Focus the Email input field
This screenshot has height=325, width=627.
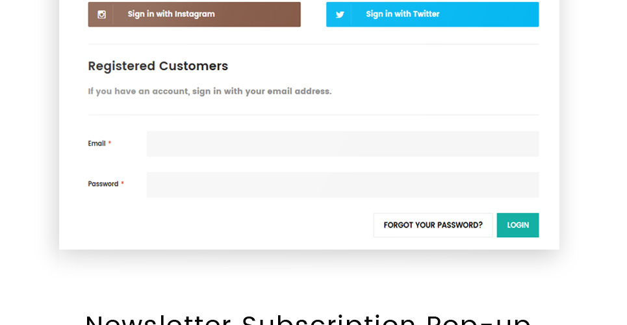pyautogui.click(x=342, y=144)
